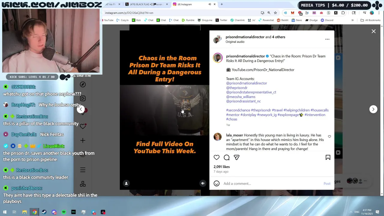
Task: Mute the Instagram tab via speaker icon
Action: [x=210, y=4]
